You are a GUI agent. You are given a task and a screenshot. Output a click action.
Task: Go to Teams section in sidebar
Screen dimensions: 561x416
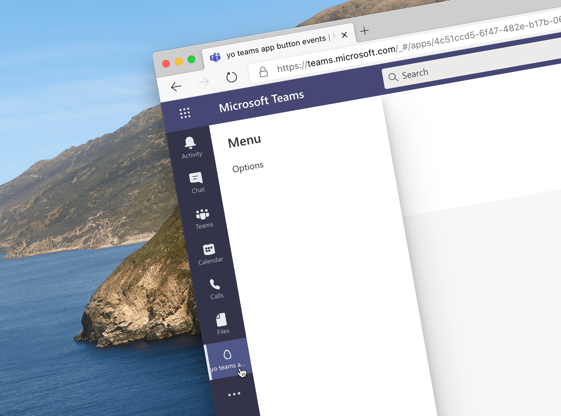tap(203, 219)
